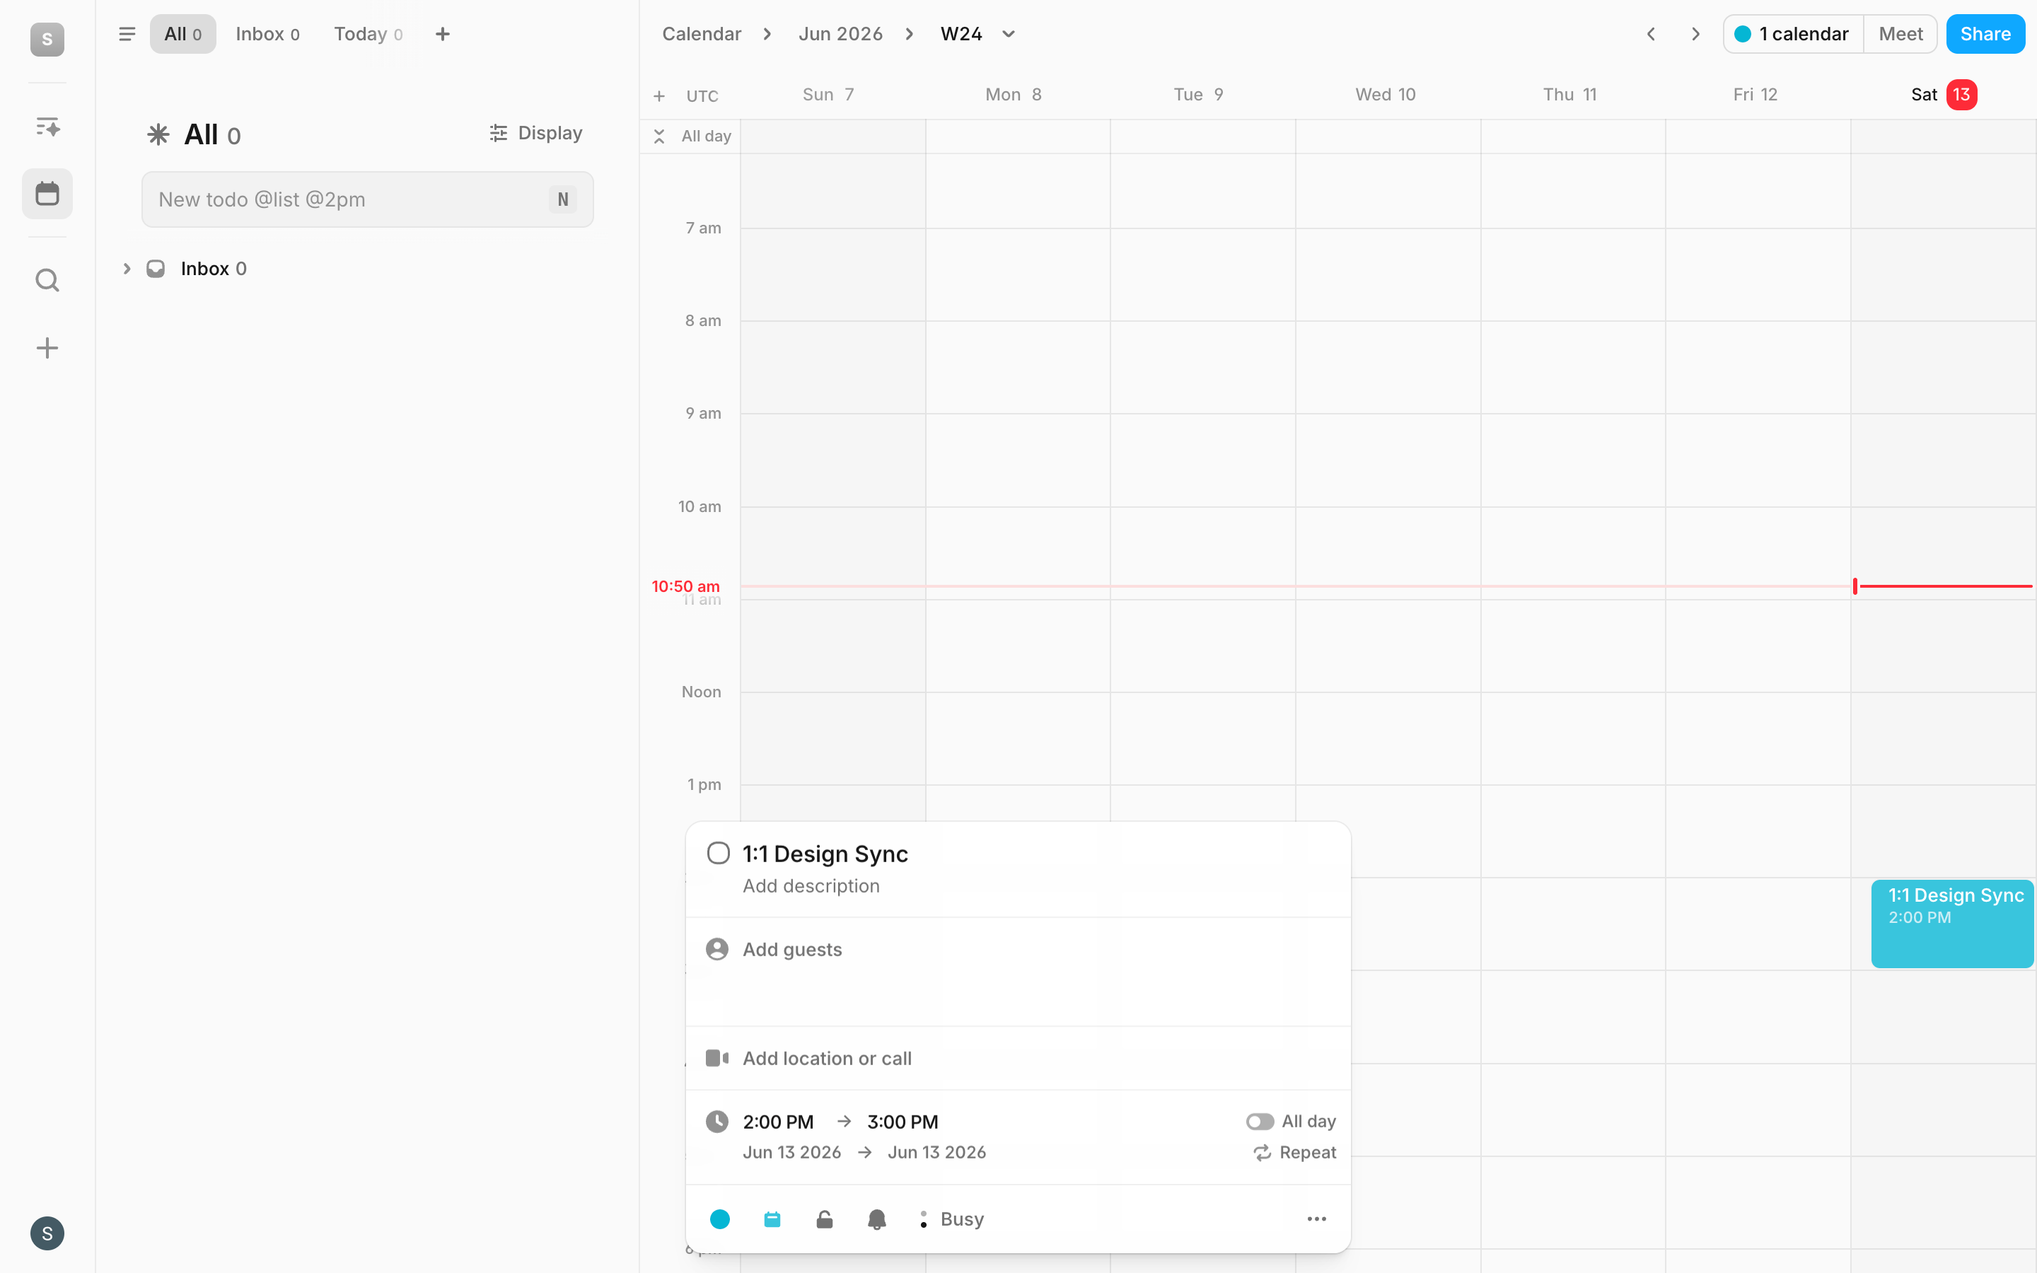This screenshot has width=2037, height=1273.
Task: Click the Jun 2026 breadcrumb
Action: point(840,34)
